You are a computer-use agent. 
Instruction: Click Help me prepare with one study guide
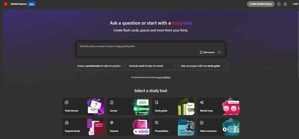(202, 66)
